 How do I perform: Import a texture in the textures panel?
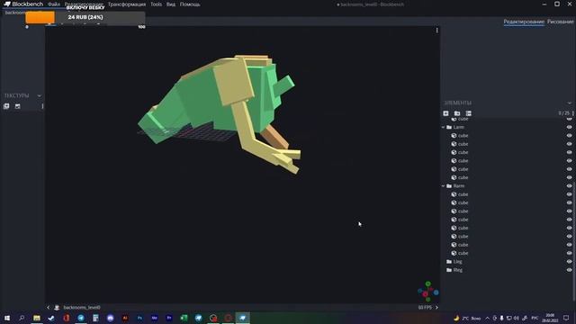(x=6, y=106)
